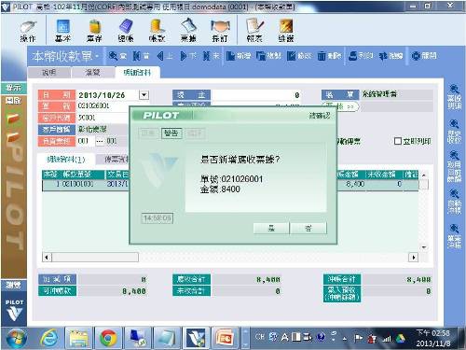Go to the first record (首)
Image resolution: width=466 pixels, height=350 pixels.
point(141,56)
